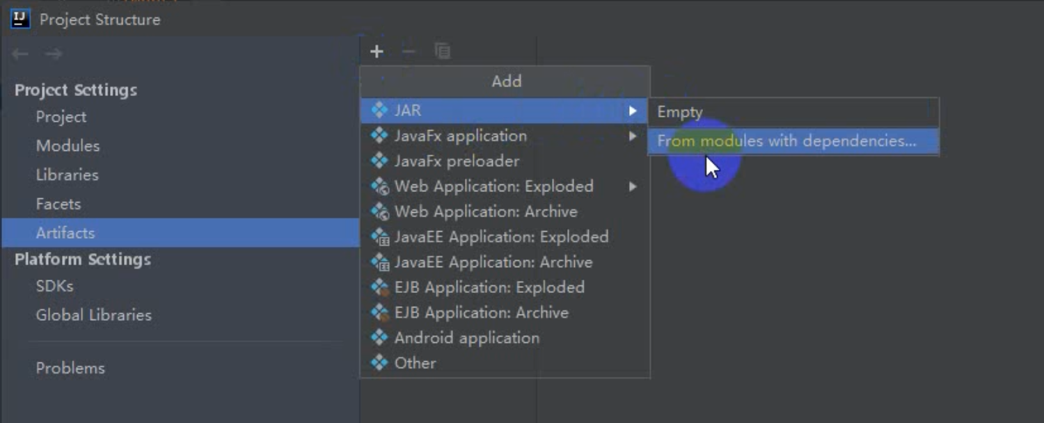Screen dimensions: 1044x423
Task: Expand Web Application: Exploded submenu arrow
Action: (632, 186)
